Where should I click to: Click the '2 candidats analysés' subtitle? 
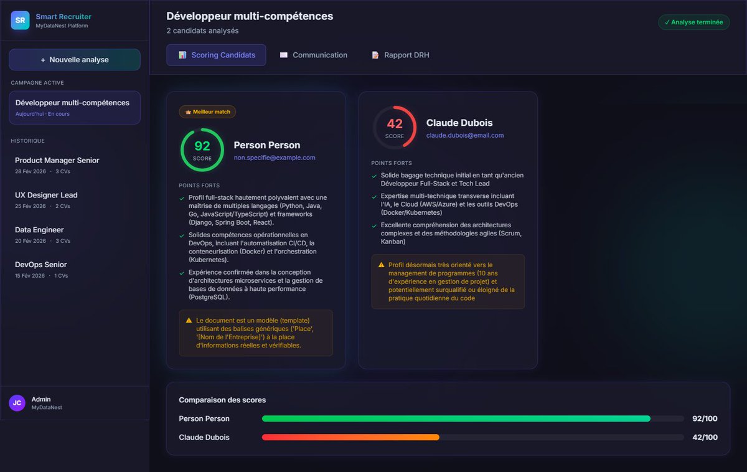202,31
